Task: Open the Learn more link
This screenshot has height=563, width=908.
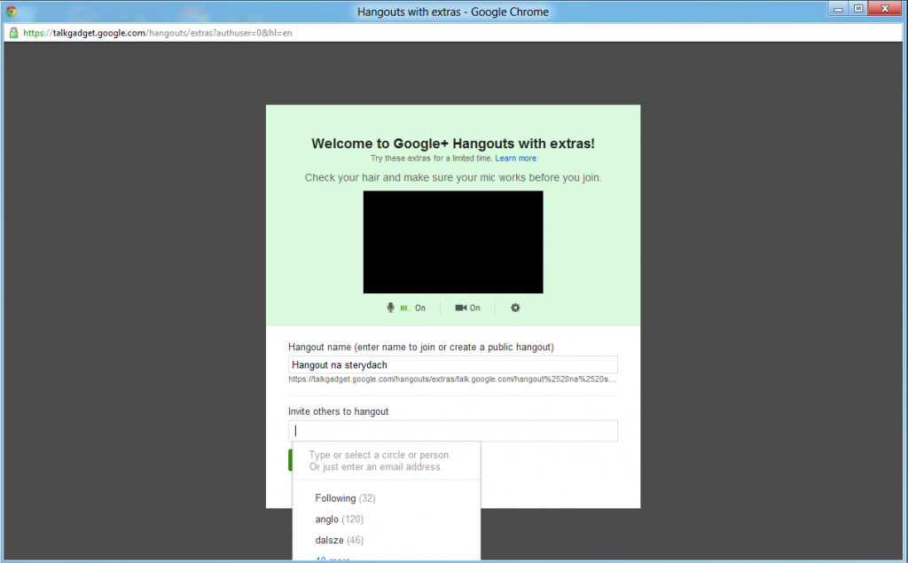Action: 515,158
